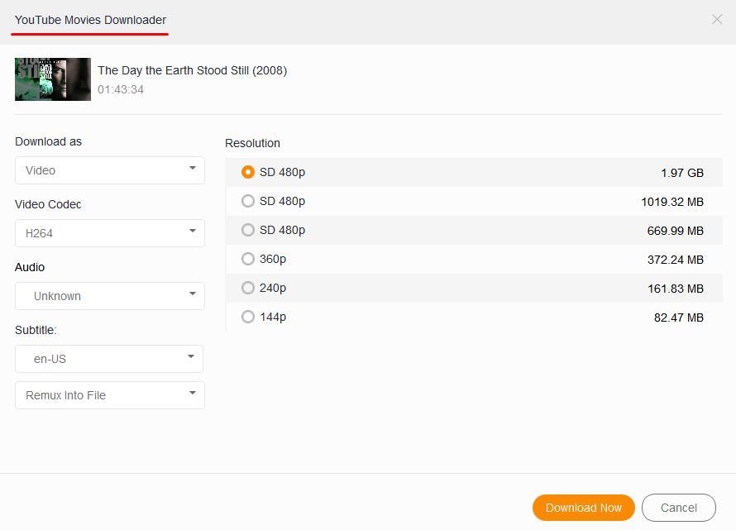Click the movie thumbnail image
The width and height of the screenshot is (736, 530).
[x=53, y=79]
